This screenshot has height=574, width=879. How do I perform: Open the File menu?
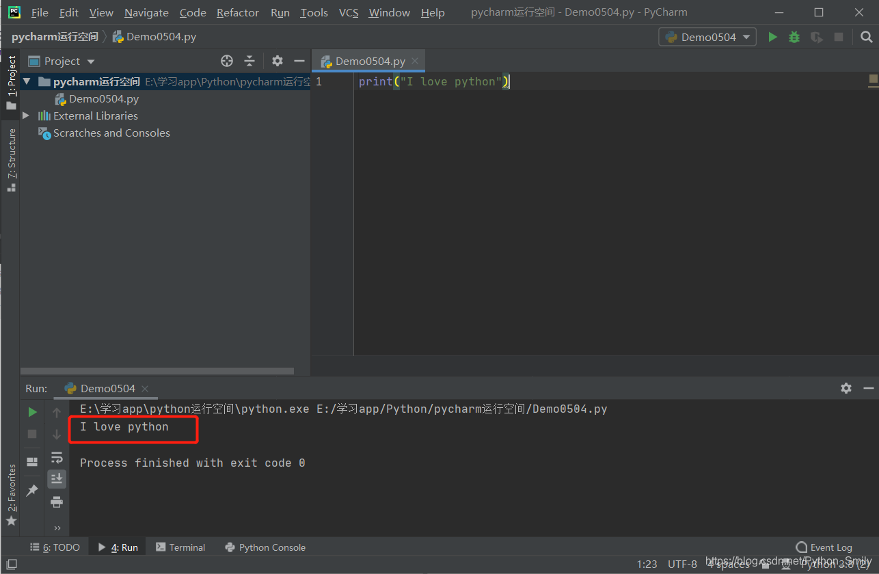tap(40, 13)
